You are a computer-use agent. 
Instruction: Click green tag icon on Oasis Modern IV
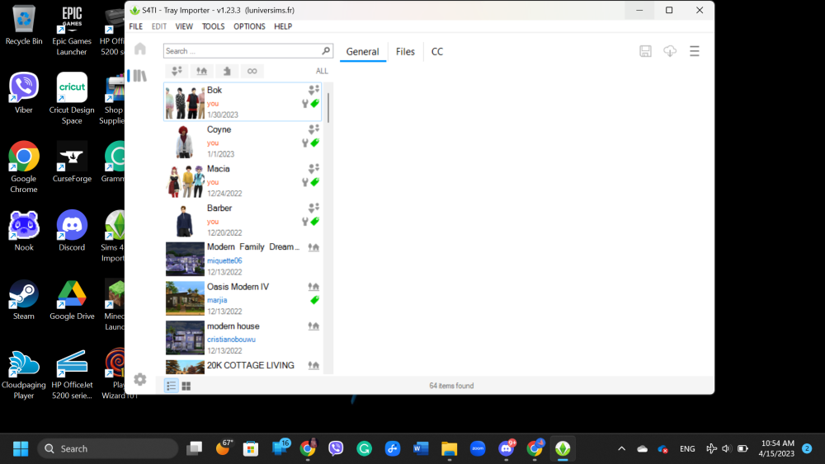(314, 300)
